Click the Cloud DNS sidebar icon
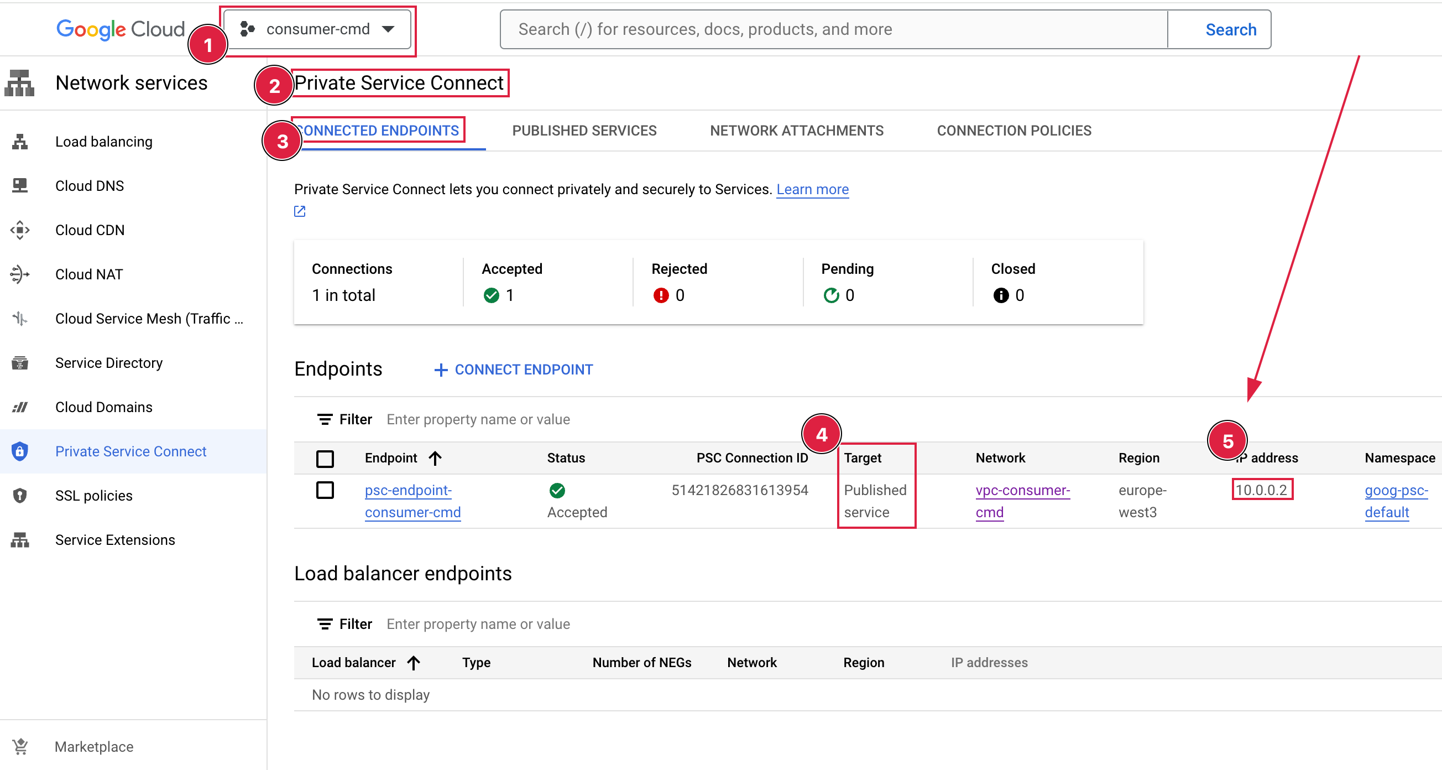1442x770 pixels. point(20,186)
